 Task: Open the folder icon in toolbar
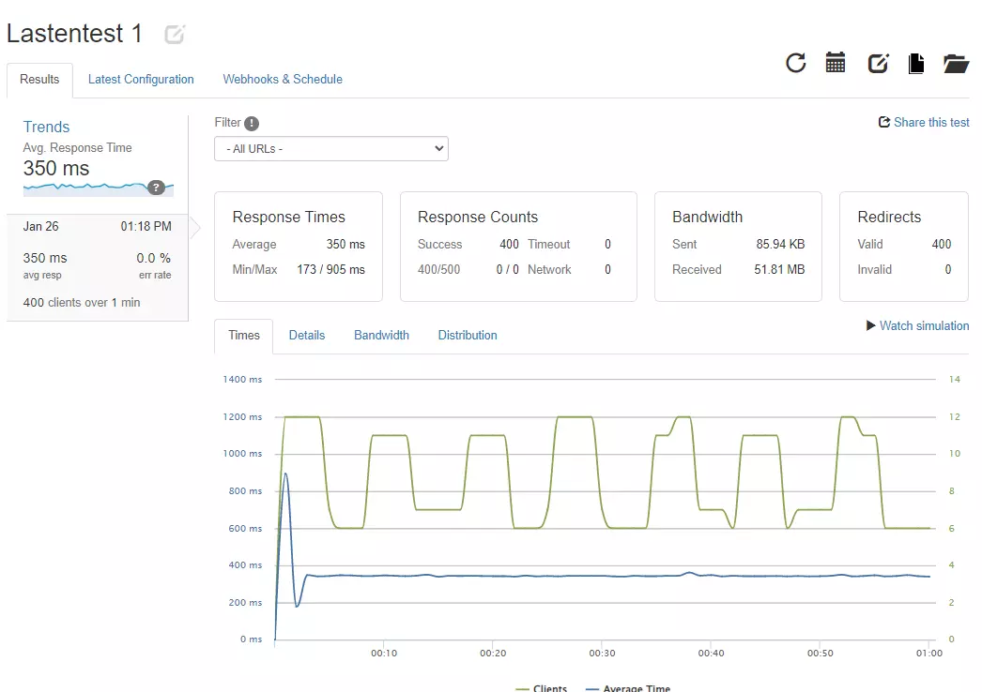click(x=956, y=63)
